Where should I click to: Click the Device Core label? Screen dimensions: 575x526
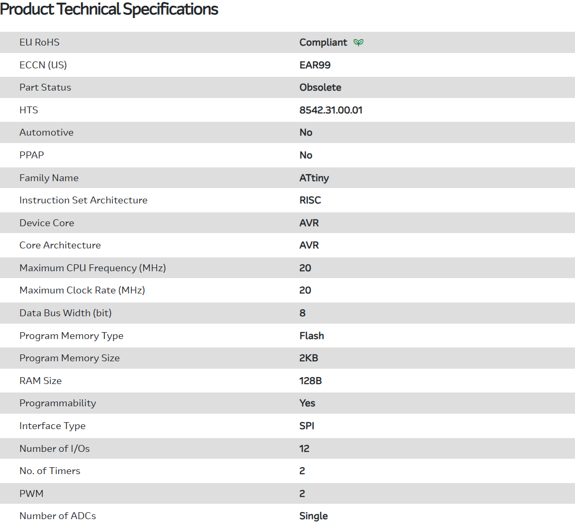[x=47, y=223]
